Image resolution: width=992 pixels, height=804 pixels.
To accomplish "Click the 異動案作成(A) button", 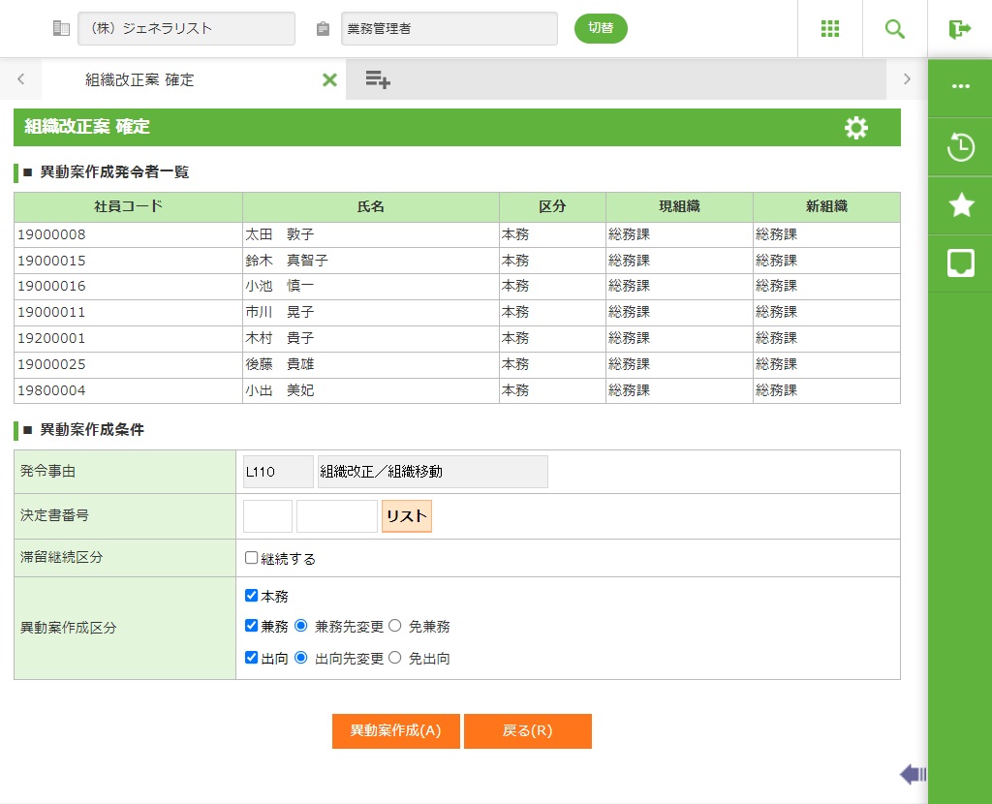I will (x=396, y=731).
